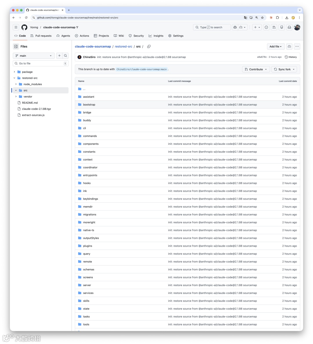This screenshot has width=313, height=344.
Task: Open the user profile avatar menu
Action: [x=297, y=27]
